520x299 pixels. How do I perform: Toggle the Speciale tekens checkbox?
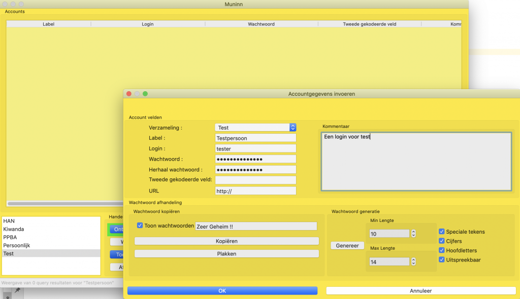pos(441,232)
